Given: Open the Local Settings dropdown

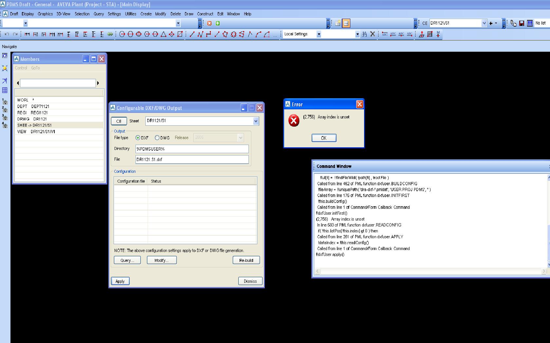Looking at the screenshot, I should [319, 34].
